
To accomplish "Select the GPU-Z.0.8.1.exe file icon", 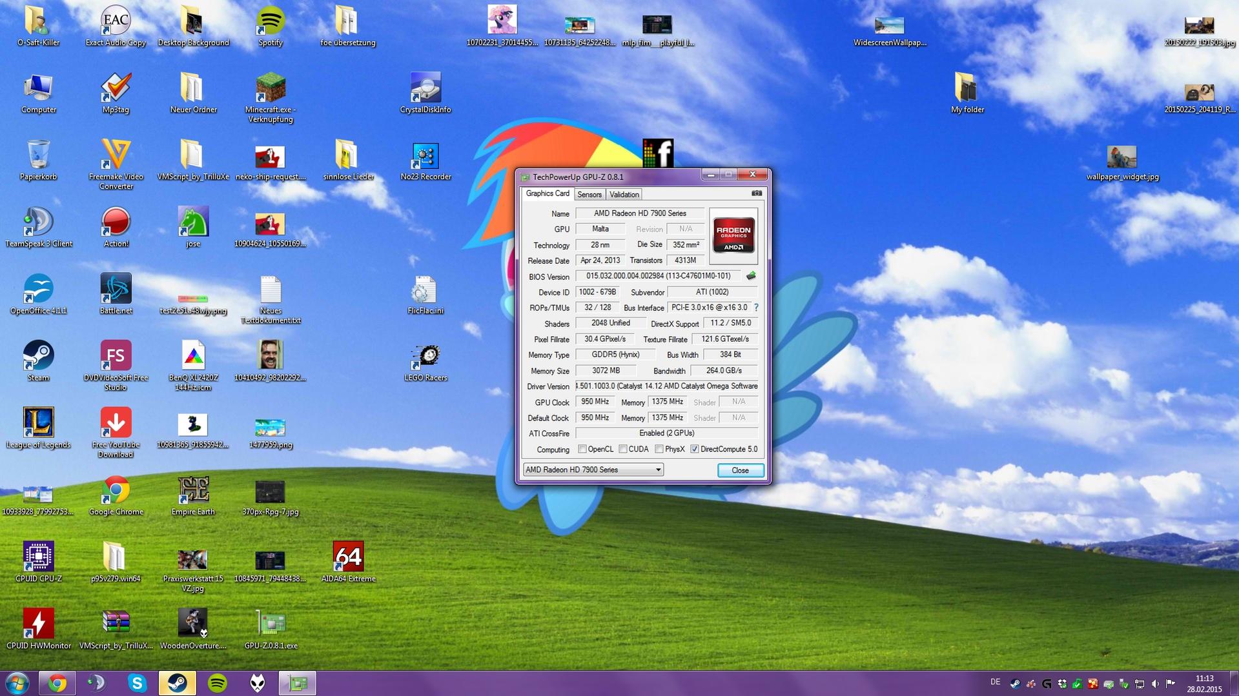I will pos(271,629).
